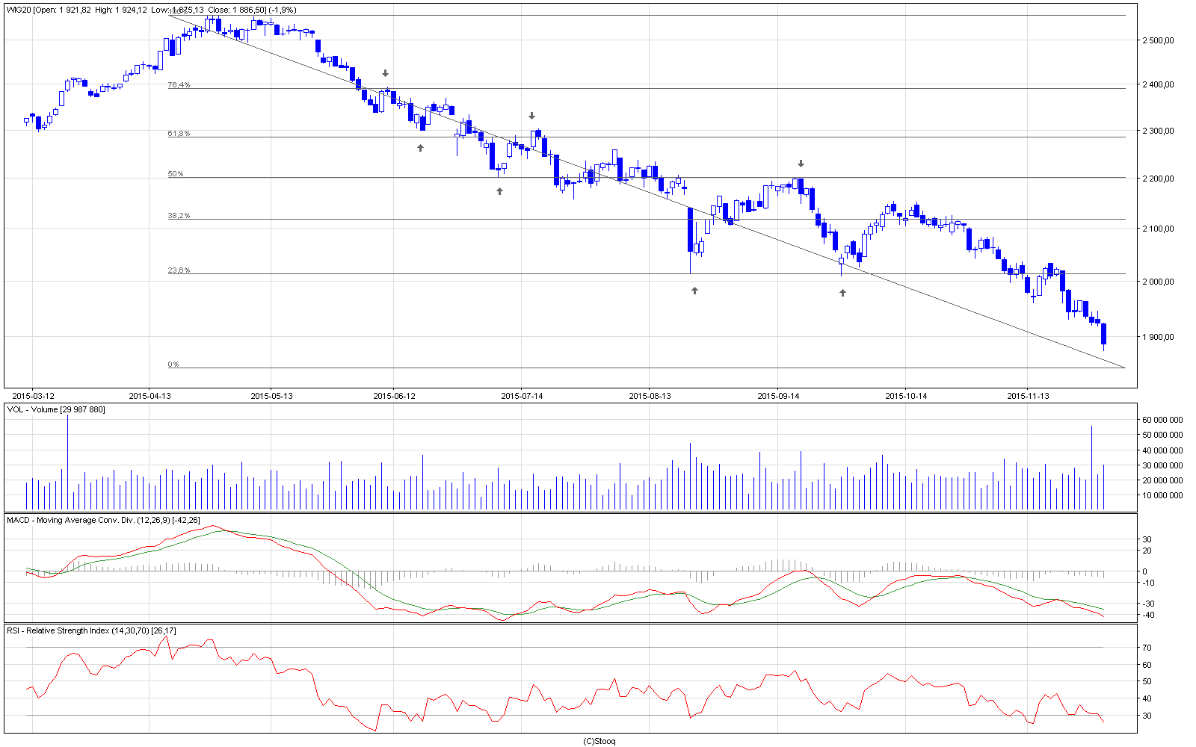Click the up arrow below the 61,8% line

point(420,148)
